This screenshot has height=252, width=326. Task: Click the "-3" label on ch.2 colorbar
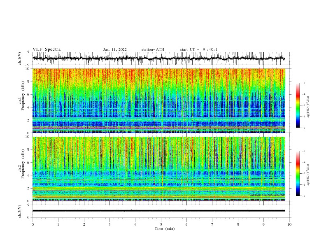tap(304, 151)
